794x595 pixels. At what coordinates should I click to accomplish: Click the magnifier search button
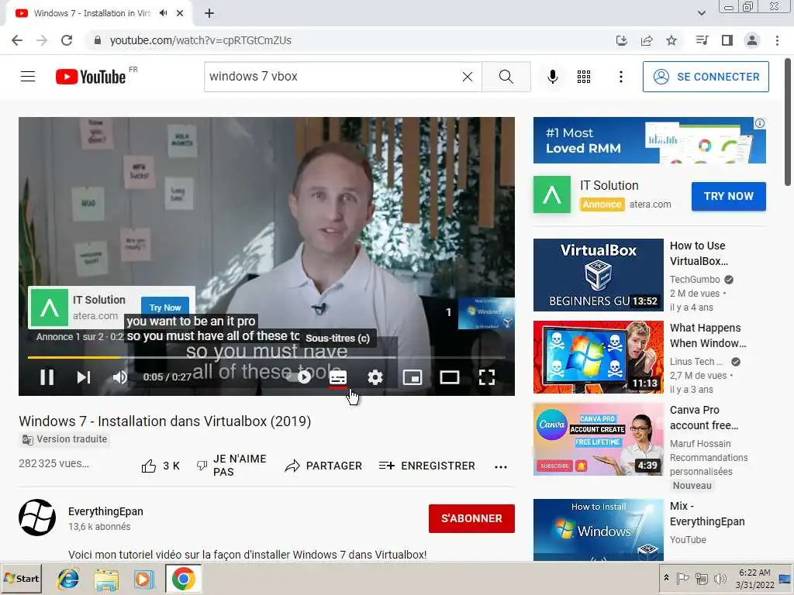(506, 77)
